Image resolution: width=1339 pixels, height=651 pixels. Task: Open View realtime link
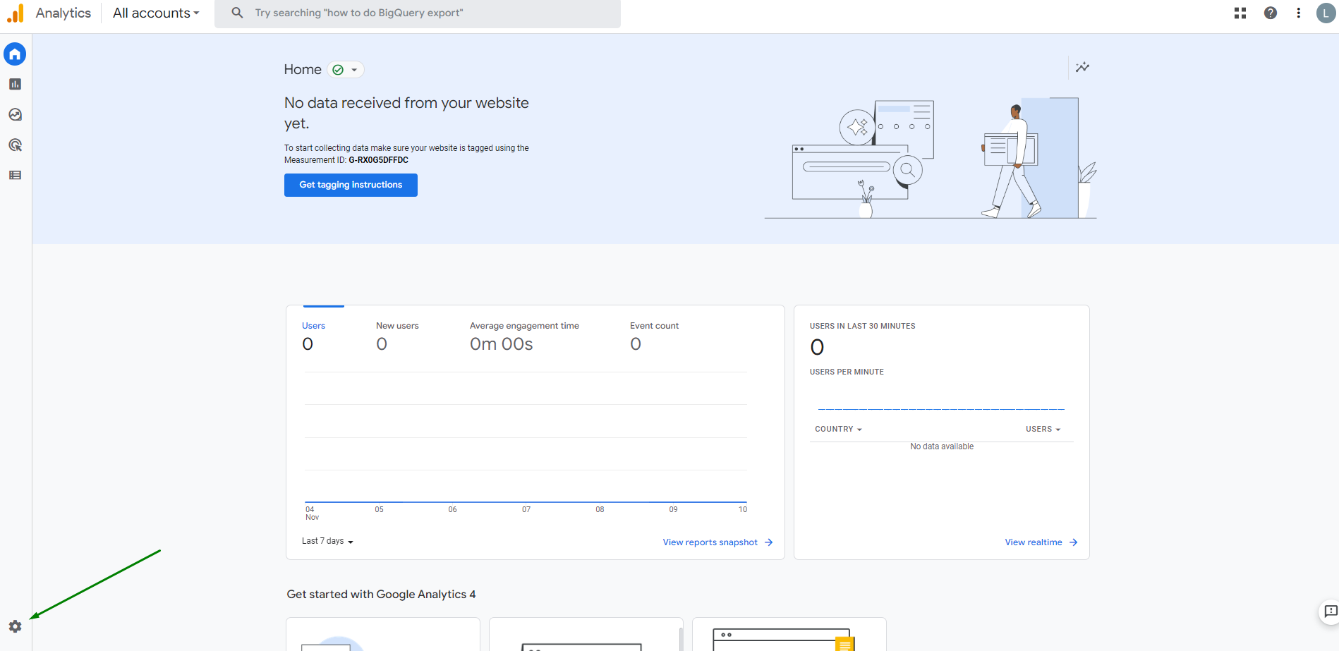click(1041, 542)
